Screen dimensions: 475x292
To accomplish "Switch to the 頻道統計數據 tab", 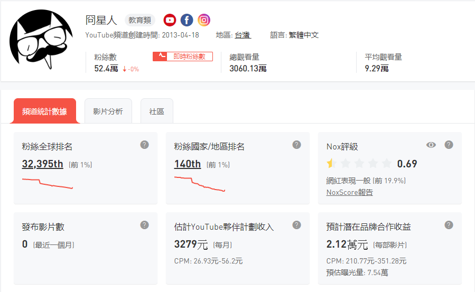I will tap(44, 111).
